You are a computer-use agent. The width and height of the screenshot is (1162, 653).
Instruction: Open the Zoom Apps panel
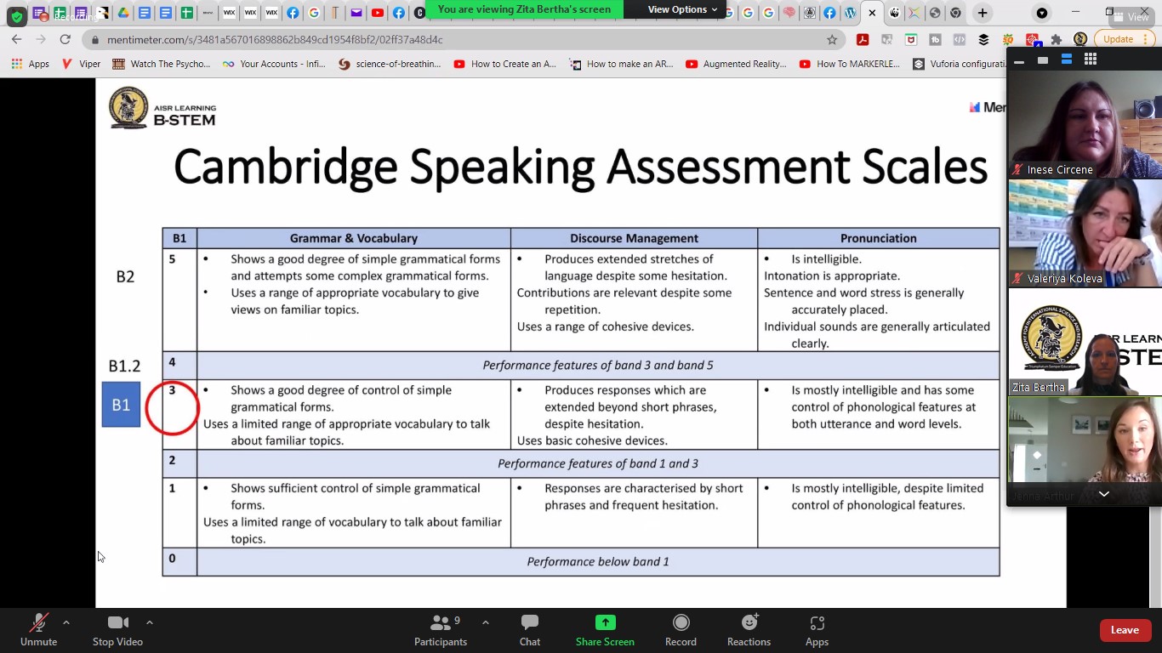[x=817, y=630]
